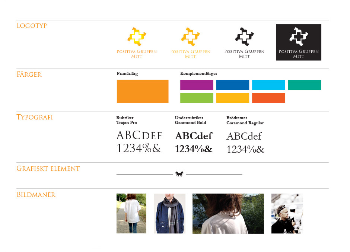Select the orange primary color swatch
The height and width of the screenshot is (252, 350).
click(x=143, y=91)
